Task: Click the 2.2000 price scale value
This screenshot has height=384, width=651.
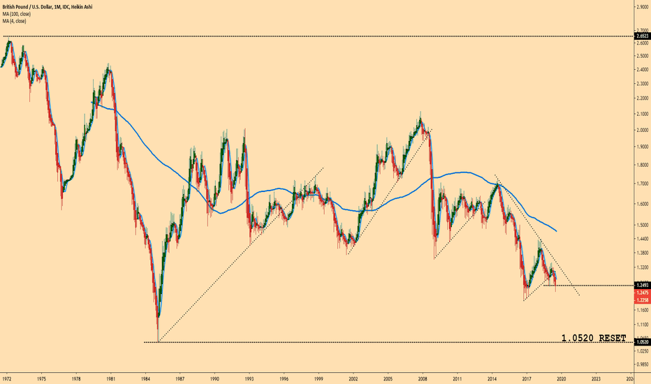Action: coord(643,98)
